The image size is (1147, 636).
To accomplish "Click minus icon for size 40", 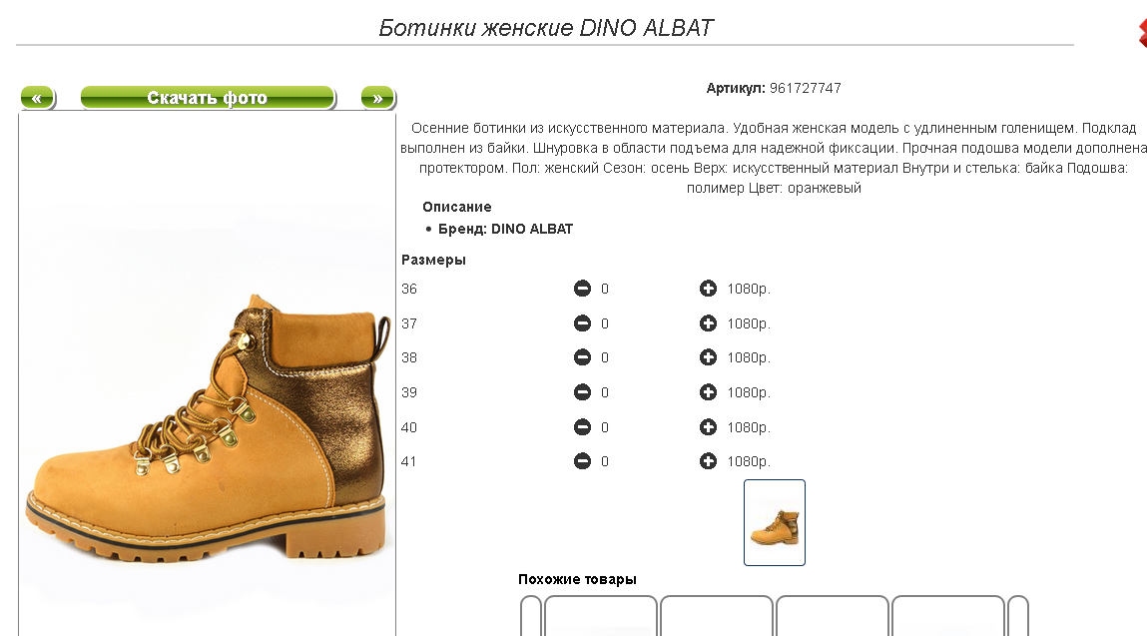I will click(582, 426).
